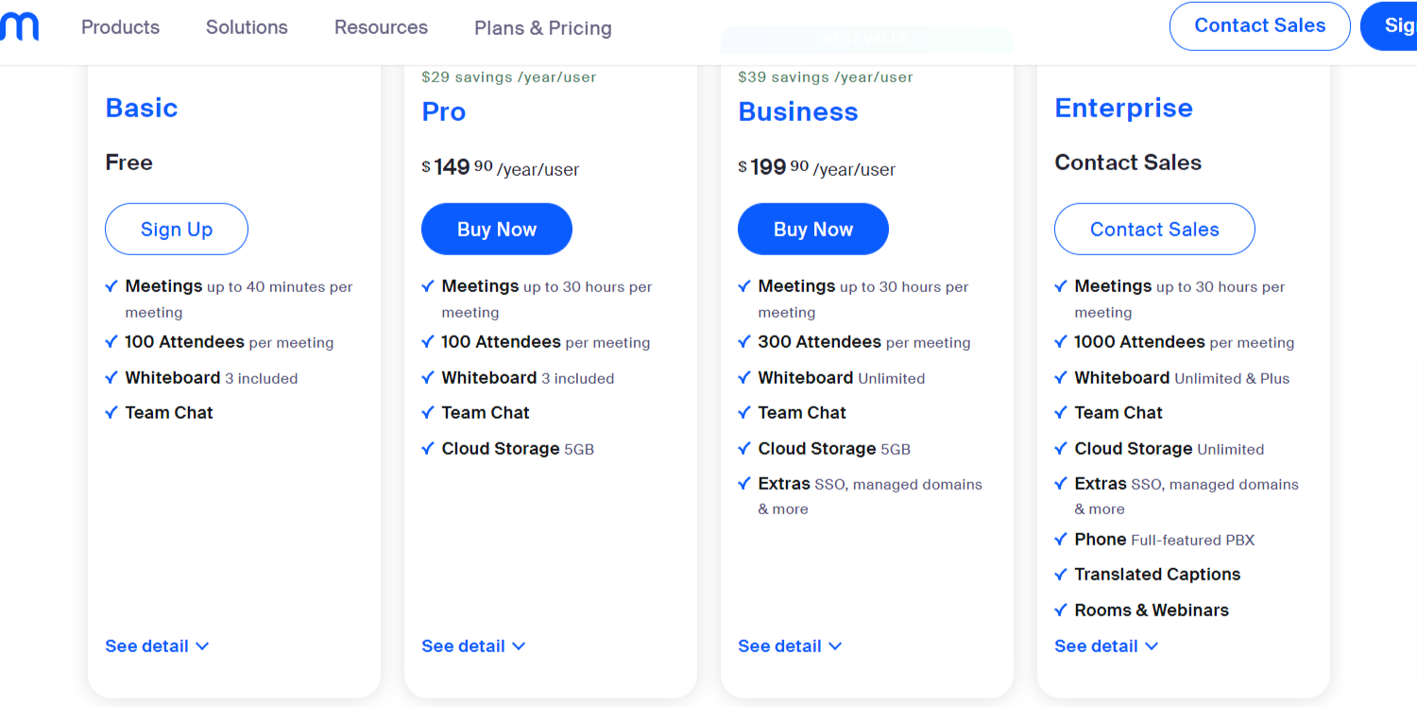Click Sign Up button for Basic plan
Screen dimensions: 1417x707
177,230
